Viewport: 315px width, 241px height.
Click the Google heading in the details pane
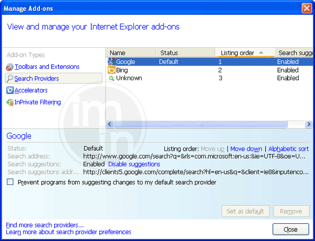point(19,136)
